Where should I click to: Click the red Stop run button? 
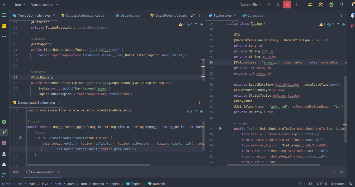tap(287, 4)
